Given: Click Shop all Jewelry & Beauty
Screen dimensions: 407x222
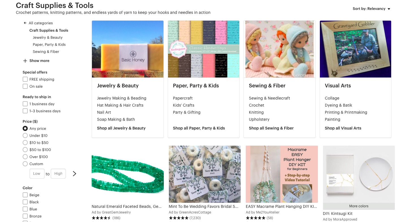Looking at the screenshot, I should 121,128.
